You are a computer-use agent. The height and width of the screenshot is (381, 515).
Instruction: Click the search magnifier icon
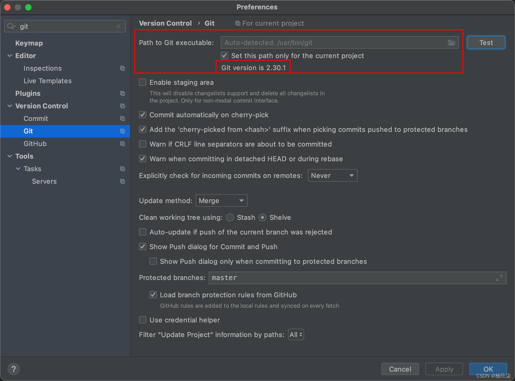click(11, 26)
